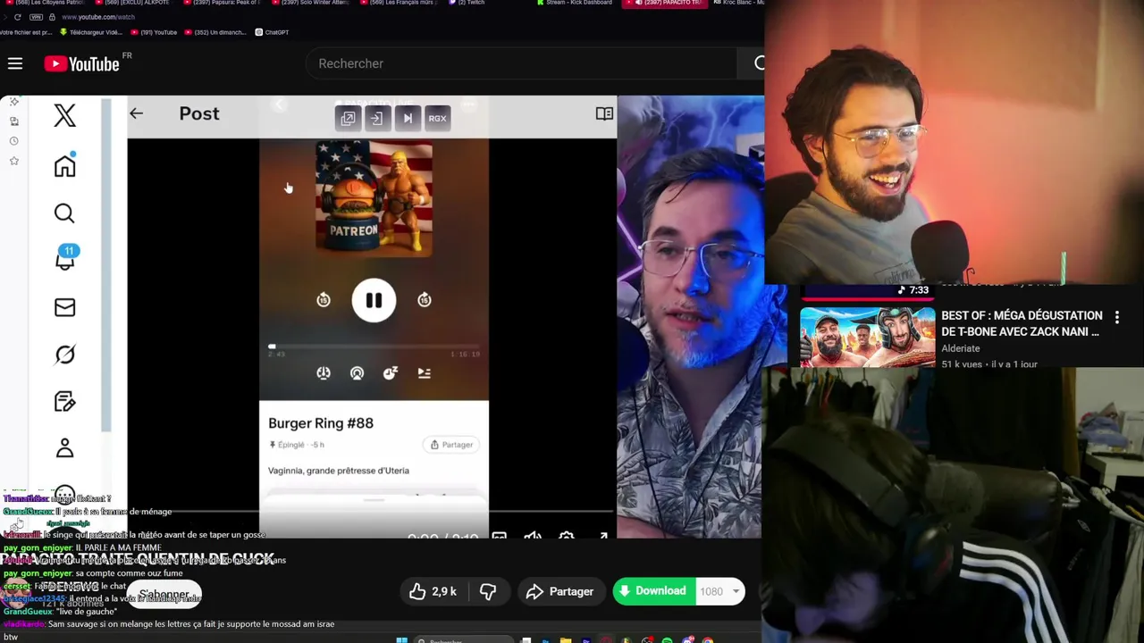Open X notifications bell with 11 badge
The image size is (1144, 643).
tap(65, 258)
